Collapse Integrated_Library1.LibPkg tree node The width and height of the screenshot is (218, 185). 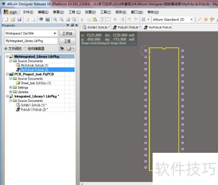pyautogui.click(x=7, y=96)
